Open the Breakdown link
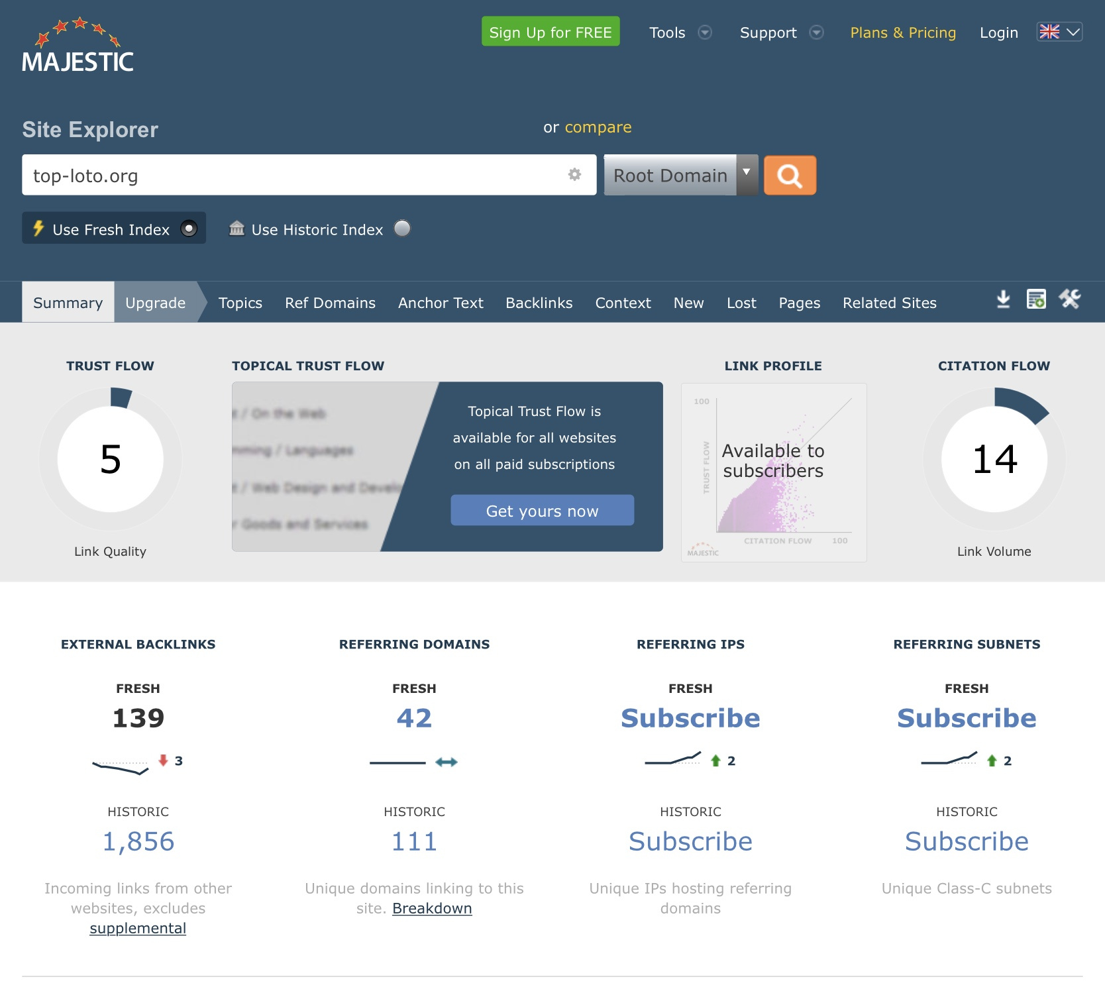The width and height of the screenshot is (1105, 993). pos(432,909)
